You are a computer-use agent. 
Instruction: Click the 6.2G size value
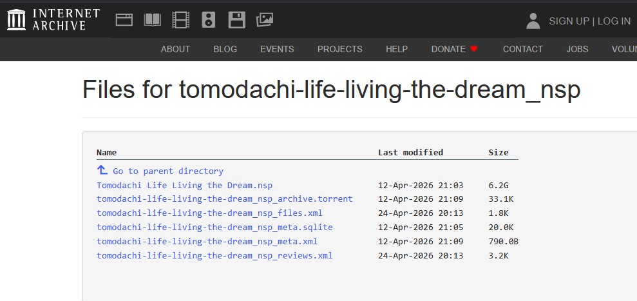tap(499, 186)
